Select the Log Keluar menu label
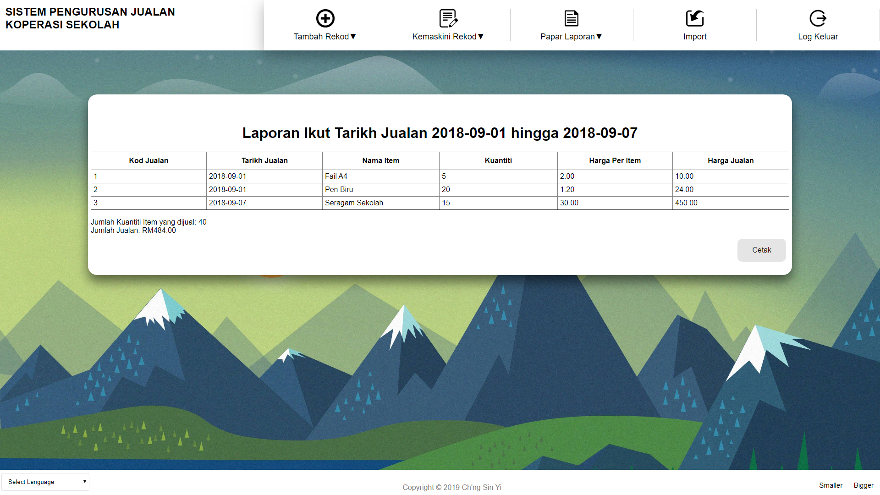The height and width of the screenshot is (495, 880). (x=818, y=37)
